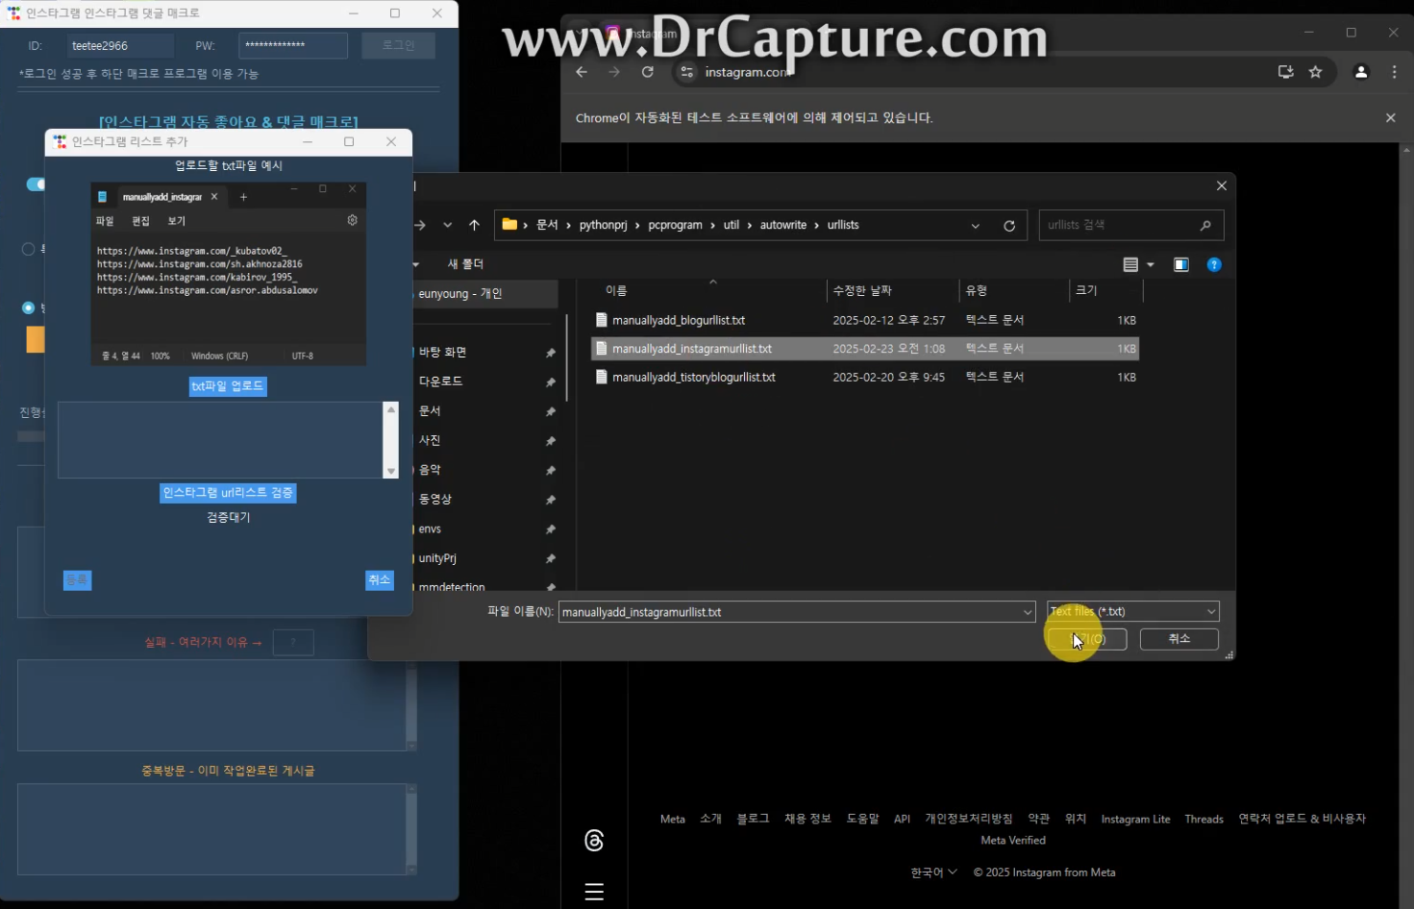Screen dimensions: 1414x909
Task: Expand the address path history dropdown
Action: click(x=975, y=226)
